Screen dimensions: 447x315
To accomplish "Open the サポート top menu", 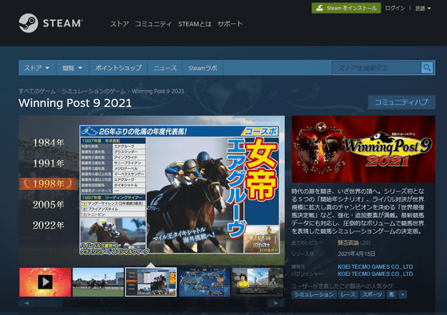I will [230, 24].
